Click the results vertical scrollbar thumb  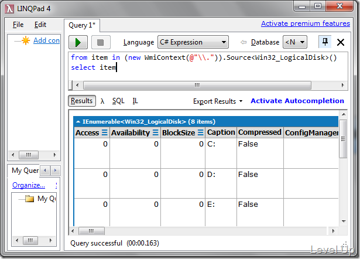(343, 139)
